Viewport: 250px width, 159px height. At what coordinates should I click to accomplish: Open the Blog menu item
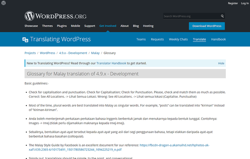[x=136, y=26]
